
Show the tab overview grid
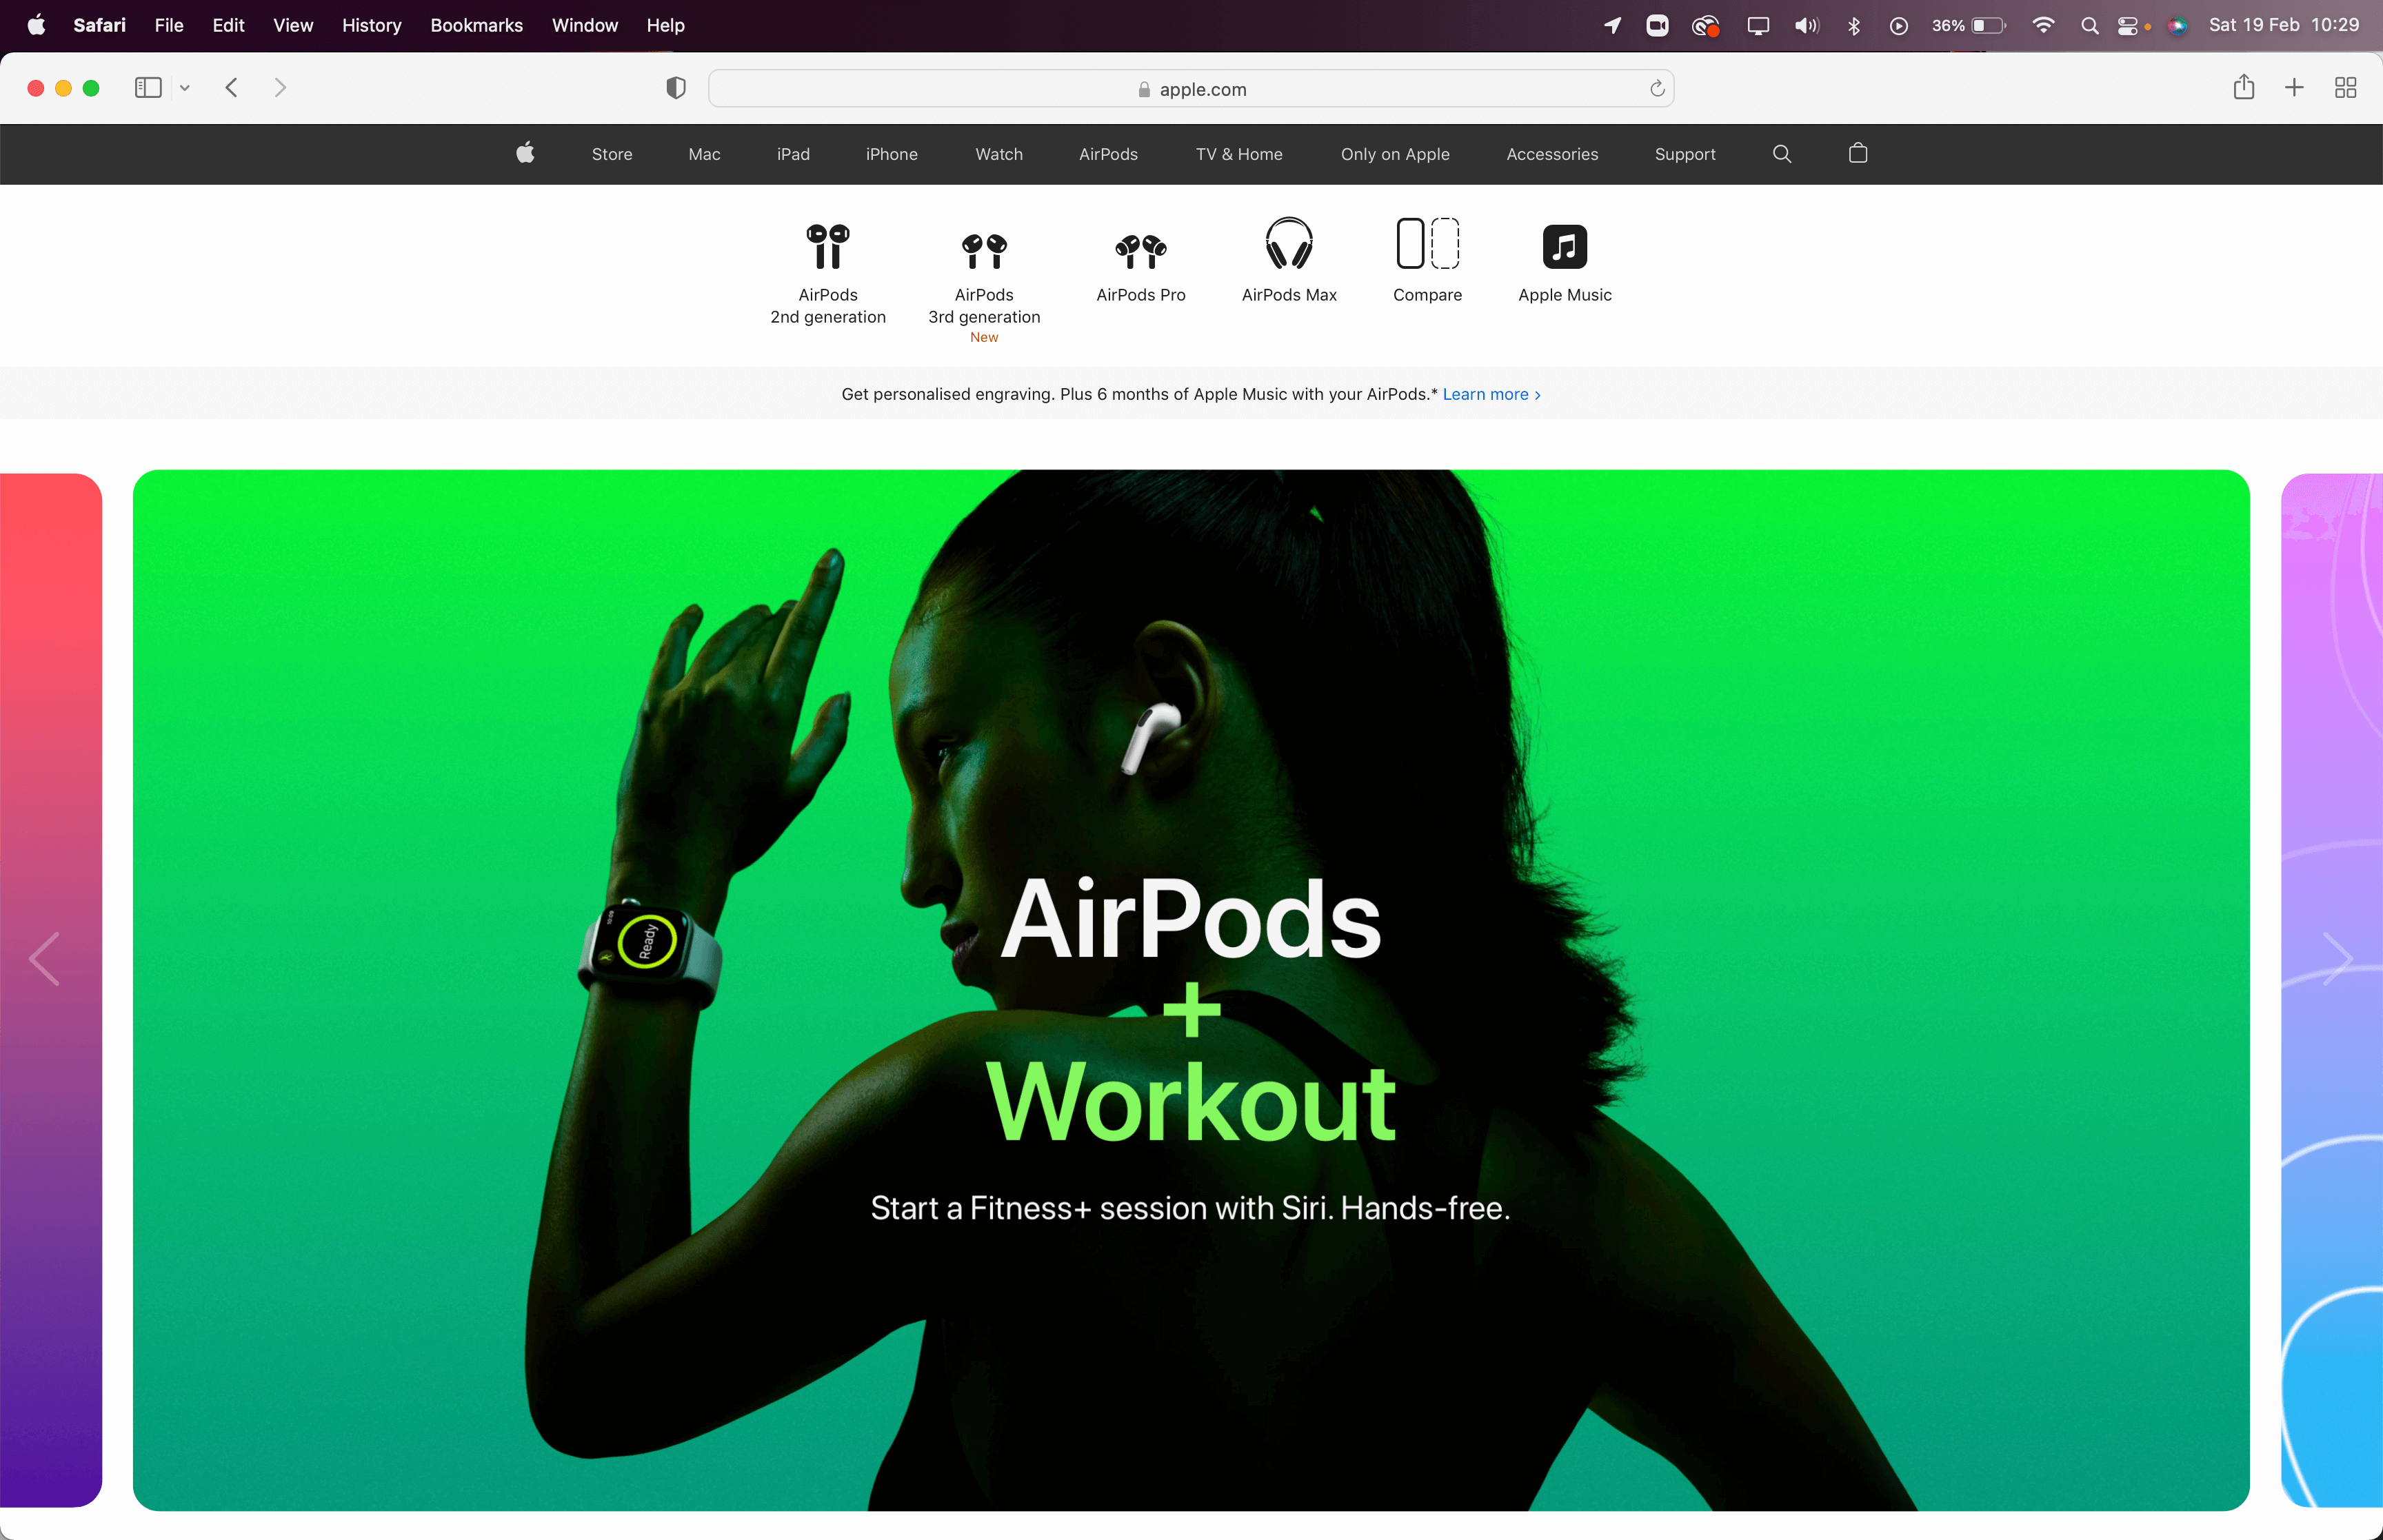[x=2345, y=88]
